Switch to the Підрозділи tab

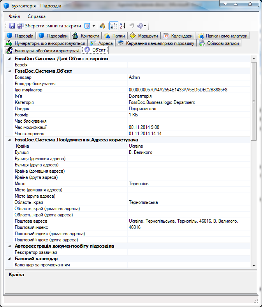(x=53, y=36)
